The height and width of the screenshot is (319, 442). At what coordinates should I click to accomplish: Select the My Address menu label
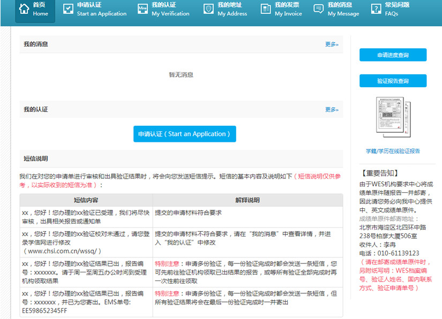[x=233, y=9]
